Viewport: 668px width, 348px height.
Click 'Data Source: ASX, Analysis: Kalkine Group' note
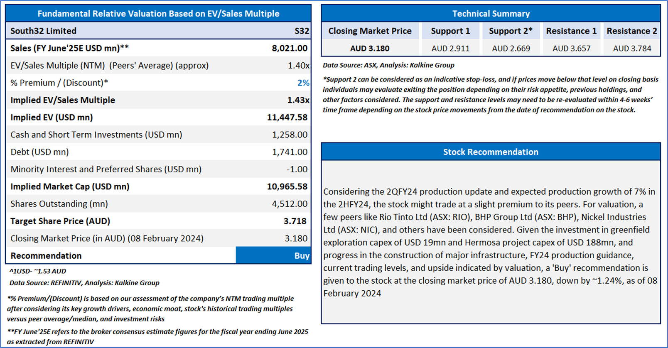pyautogui.click(x=388, y=65)
